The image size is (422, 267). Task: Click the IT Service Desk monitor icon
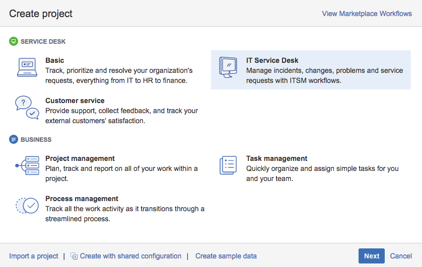point(228,67)
